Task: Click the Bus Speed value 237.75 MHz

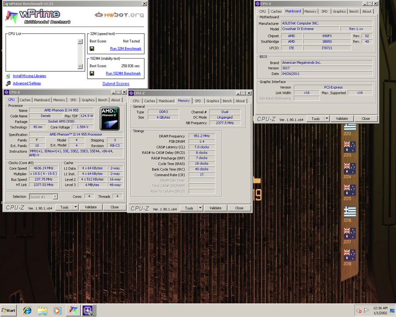Action: pyautogui.click(x=44, y=179)
